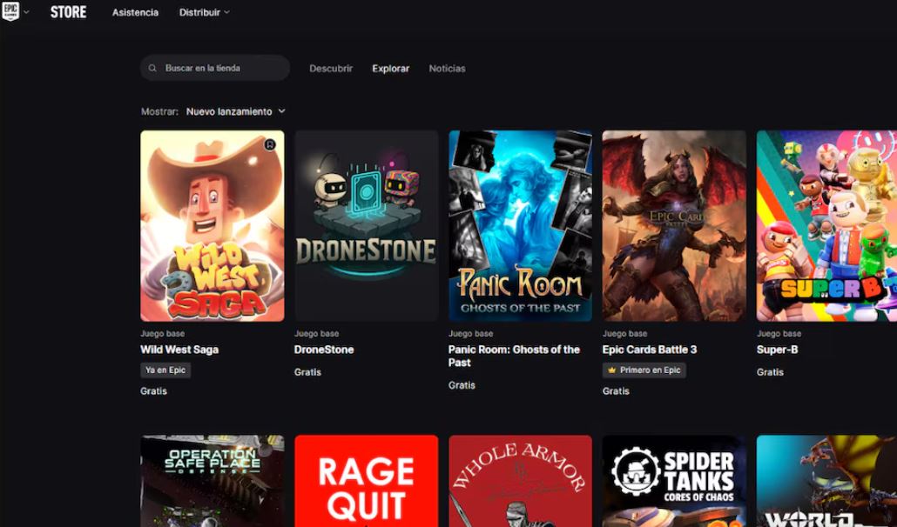This screenshot has width=897, height=527.
Task: Click the search magnifier icon
Action: tap(153, 68)
